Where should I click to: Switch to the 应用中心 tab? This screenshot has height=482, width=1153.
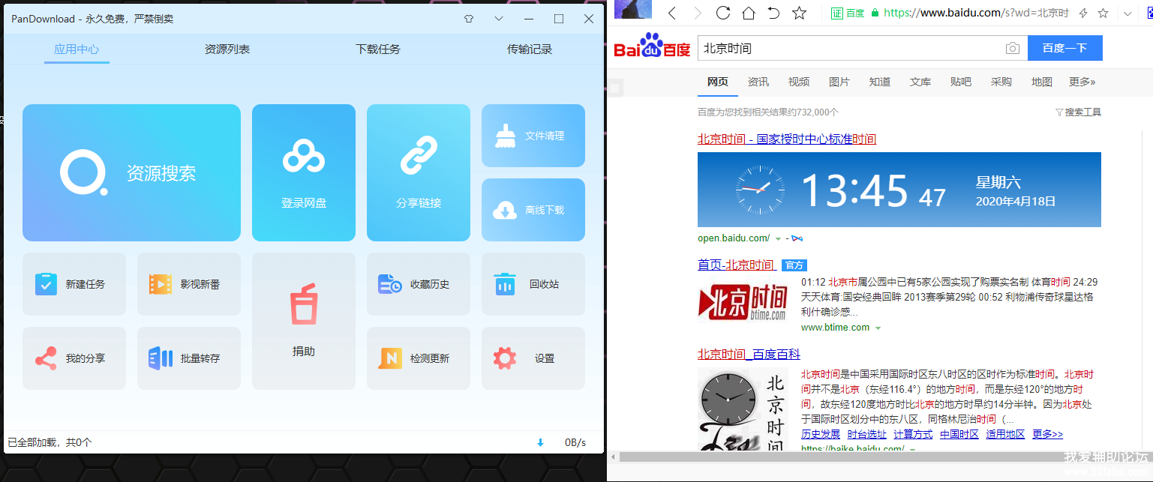(77, 49)
